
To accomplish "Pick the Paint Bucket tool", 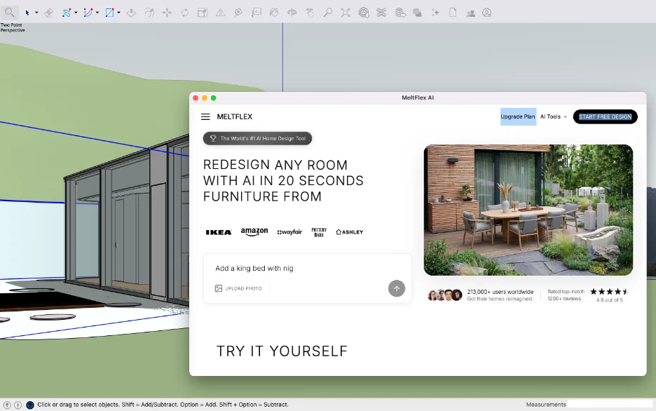I will coord(274,13).
